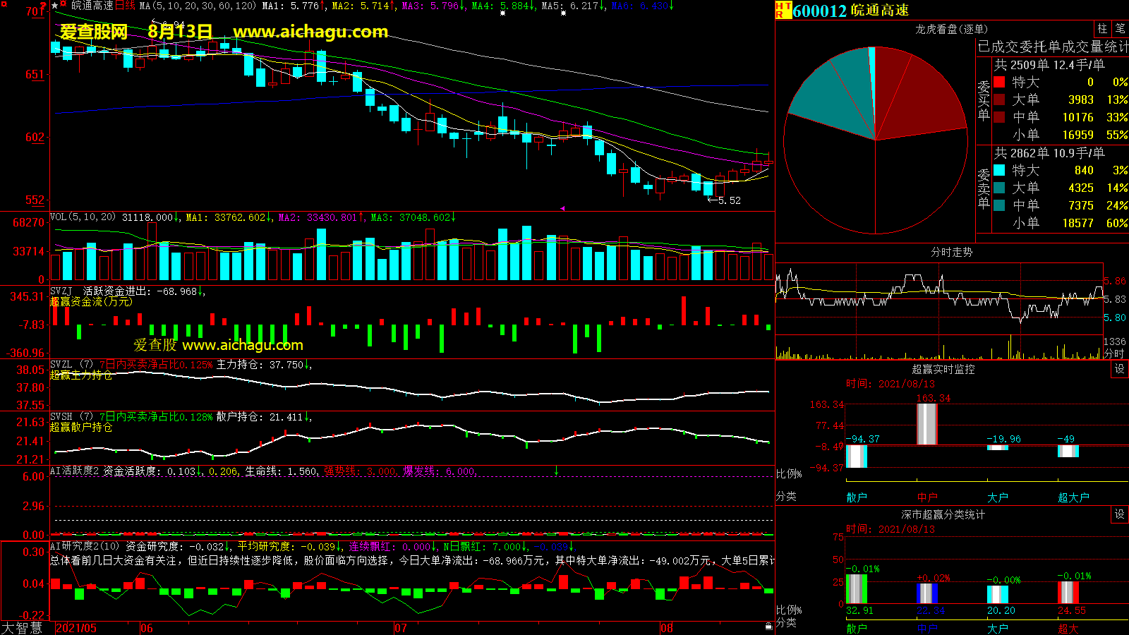Screen dimensions: 1129x635
Task: Click the HTR yellow badge next to 600012
Action: click(783, 10)
